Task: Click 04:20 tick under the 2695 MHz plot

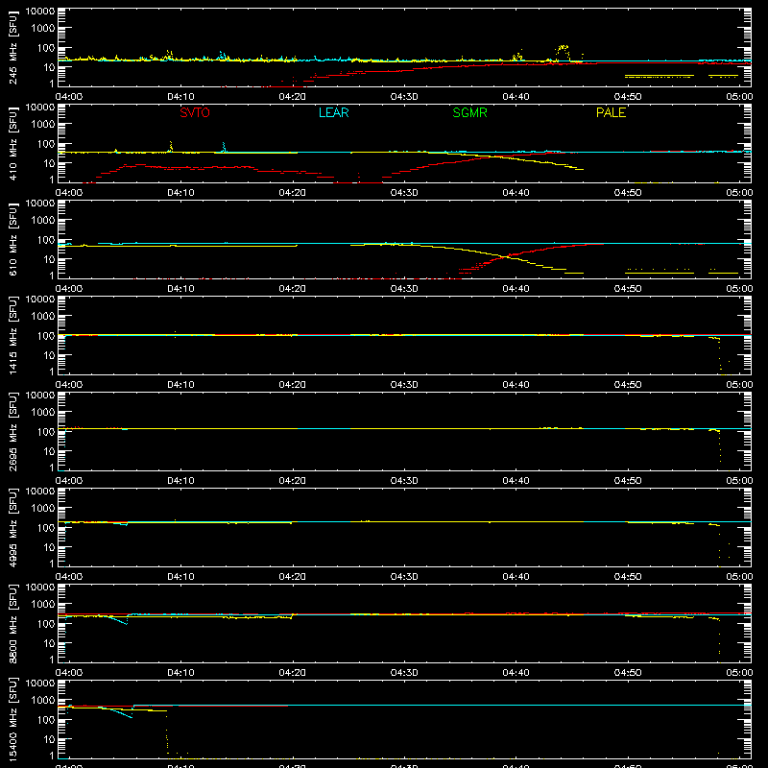Action: pos(293,481)
